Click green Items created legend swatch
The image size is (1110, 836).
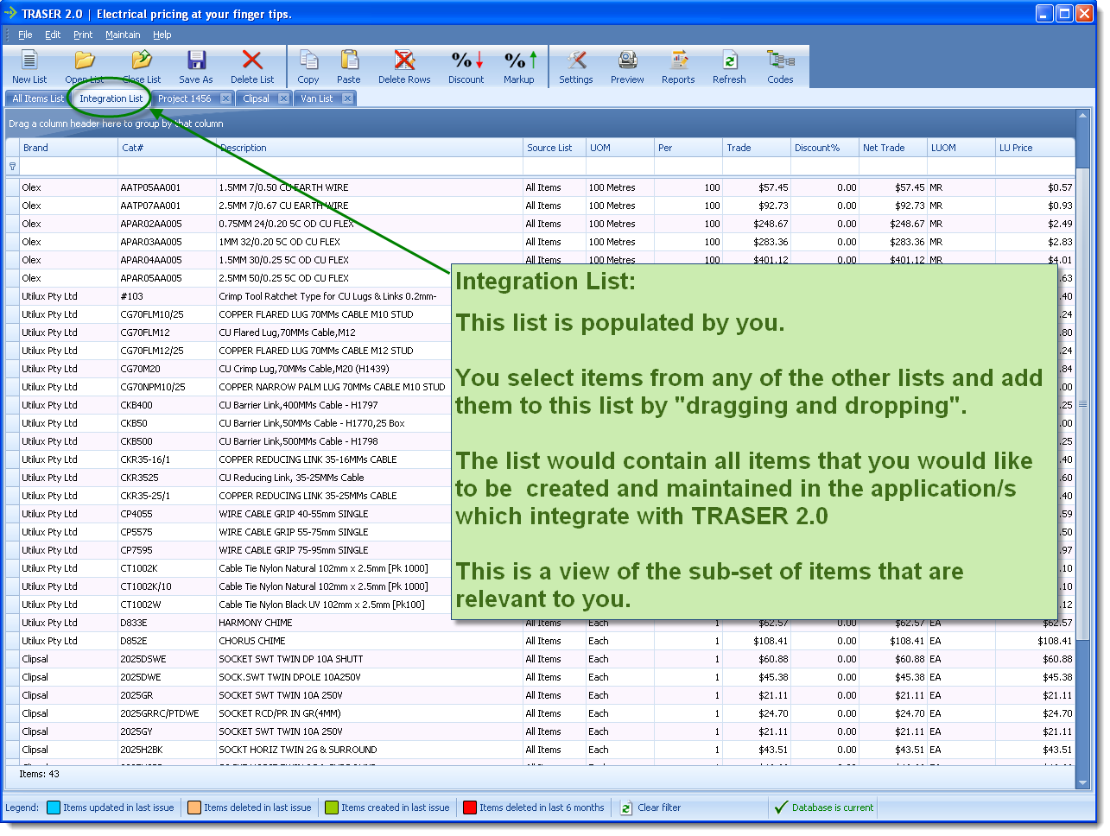332,807
